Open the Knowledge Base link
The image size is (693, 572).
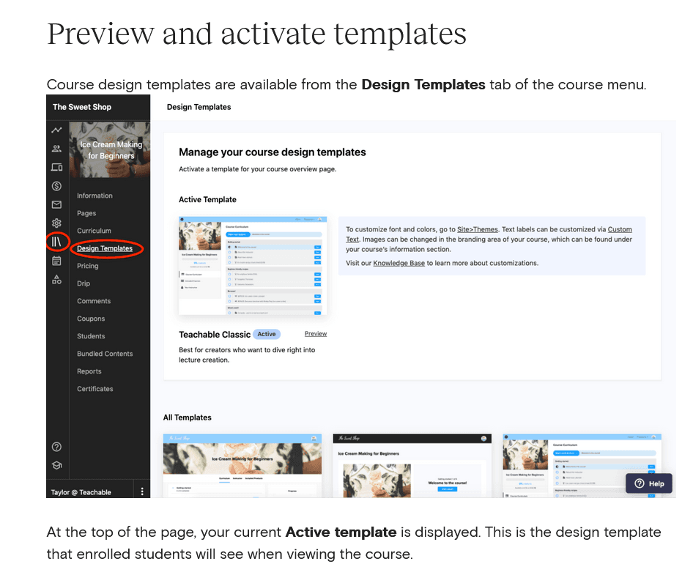(399, 263)
